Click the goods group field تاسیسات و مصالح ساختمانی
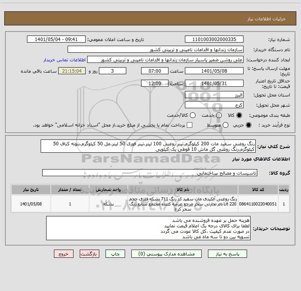301x291 pixels. (150, 173)
